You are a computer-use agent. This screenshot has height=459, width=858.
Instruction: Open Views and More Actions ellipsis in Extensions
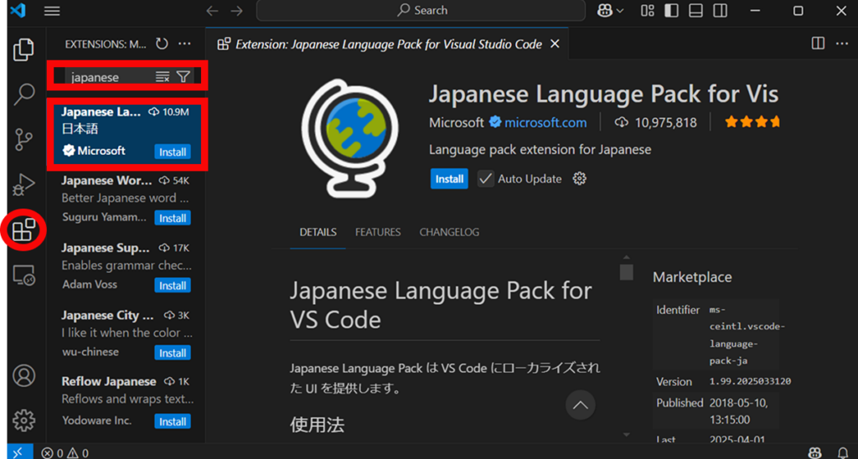click(185, 44)
